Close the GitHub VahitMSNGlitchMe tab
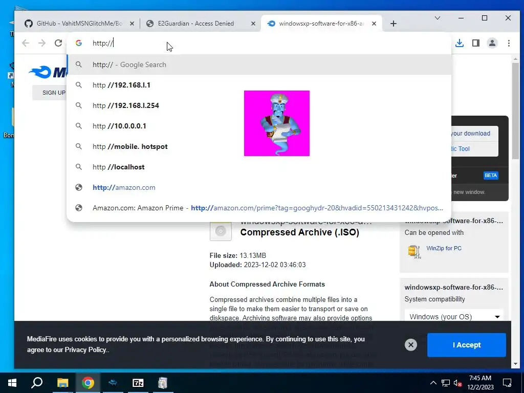This screenshot has width=524, height=393. pos(132,24)
